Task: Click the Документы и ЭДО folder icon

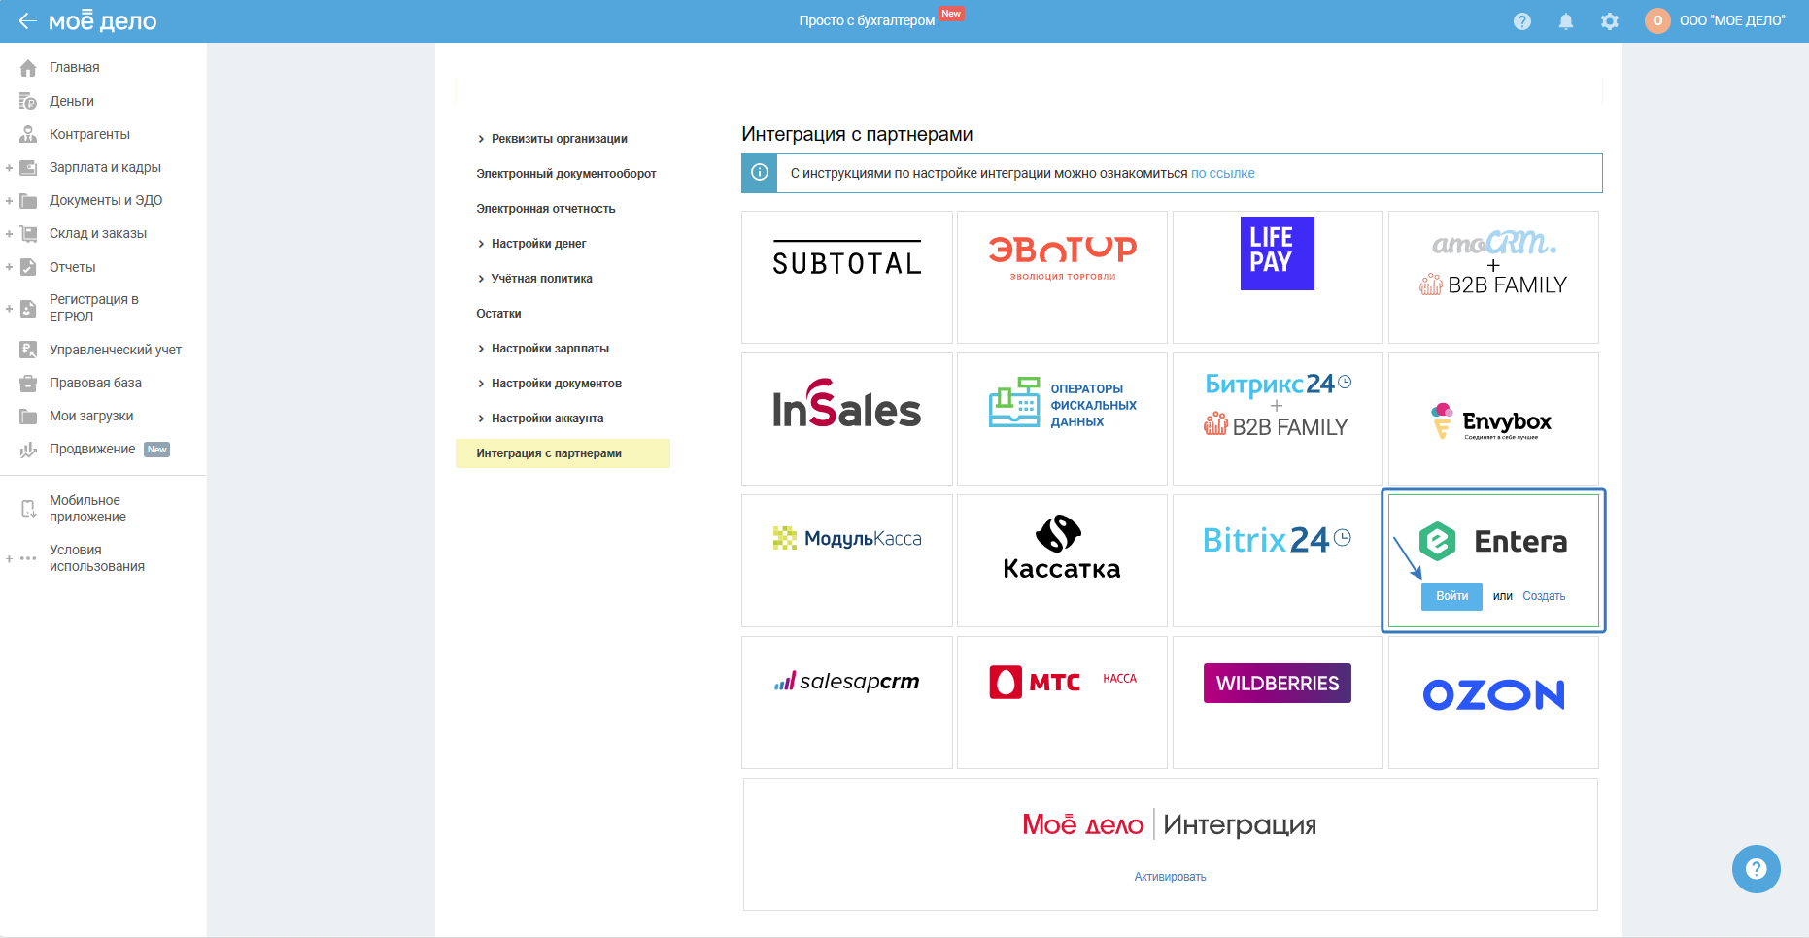Action: (28, 201)
